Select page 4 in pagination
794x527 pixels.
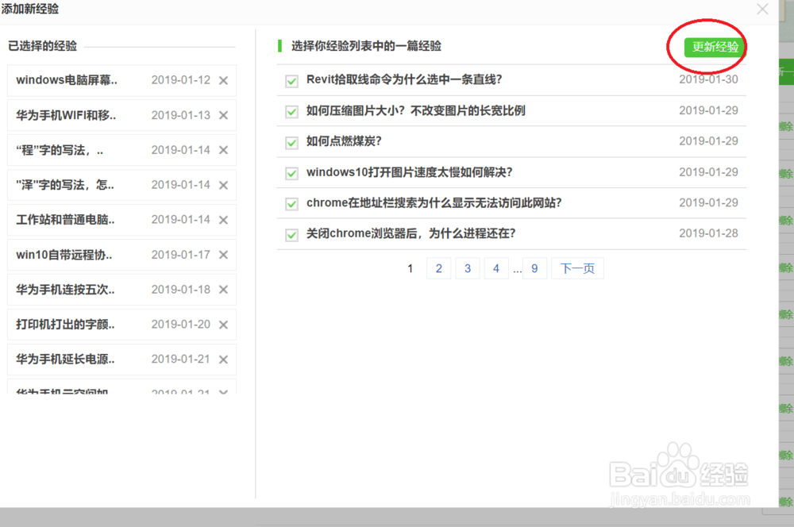point(495,268)
